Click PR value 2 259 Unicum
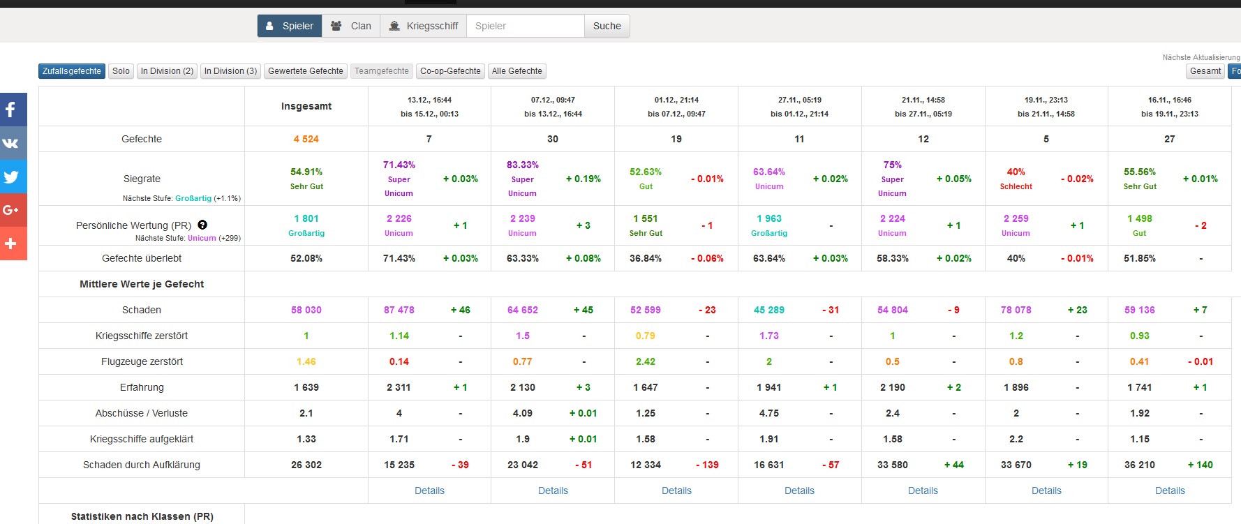1241x524 pixels. click(x=1016, y=225)
